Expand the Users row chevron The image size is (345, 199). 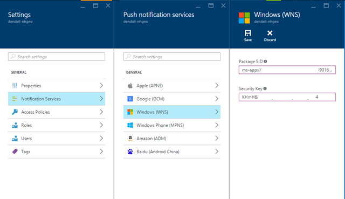pyautogui.click(x=101, y=138)
